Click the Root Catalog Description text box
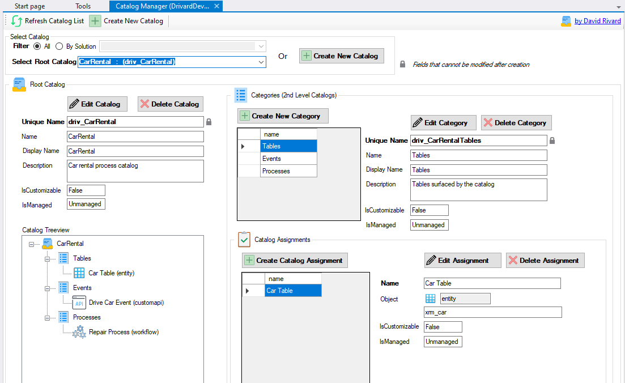The width and height of the screenshot is (625, 383). coord(135,171)
